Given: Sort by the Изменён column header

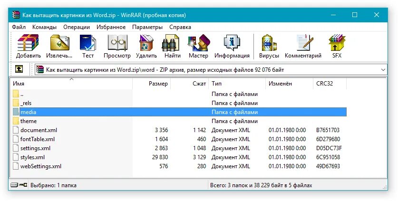Looking at the screenshot, I should pyautogui.click(x=290, y=84).
